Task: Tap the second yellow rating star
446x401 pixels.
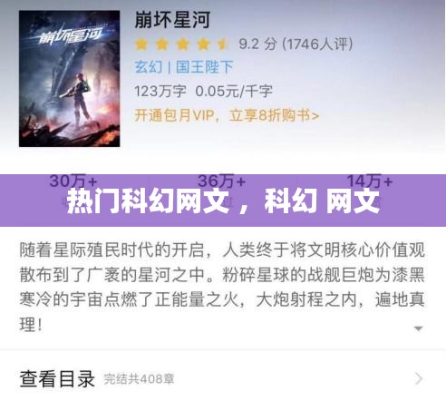Action: pos(162,44)
